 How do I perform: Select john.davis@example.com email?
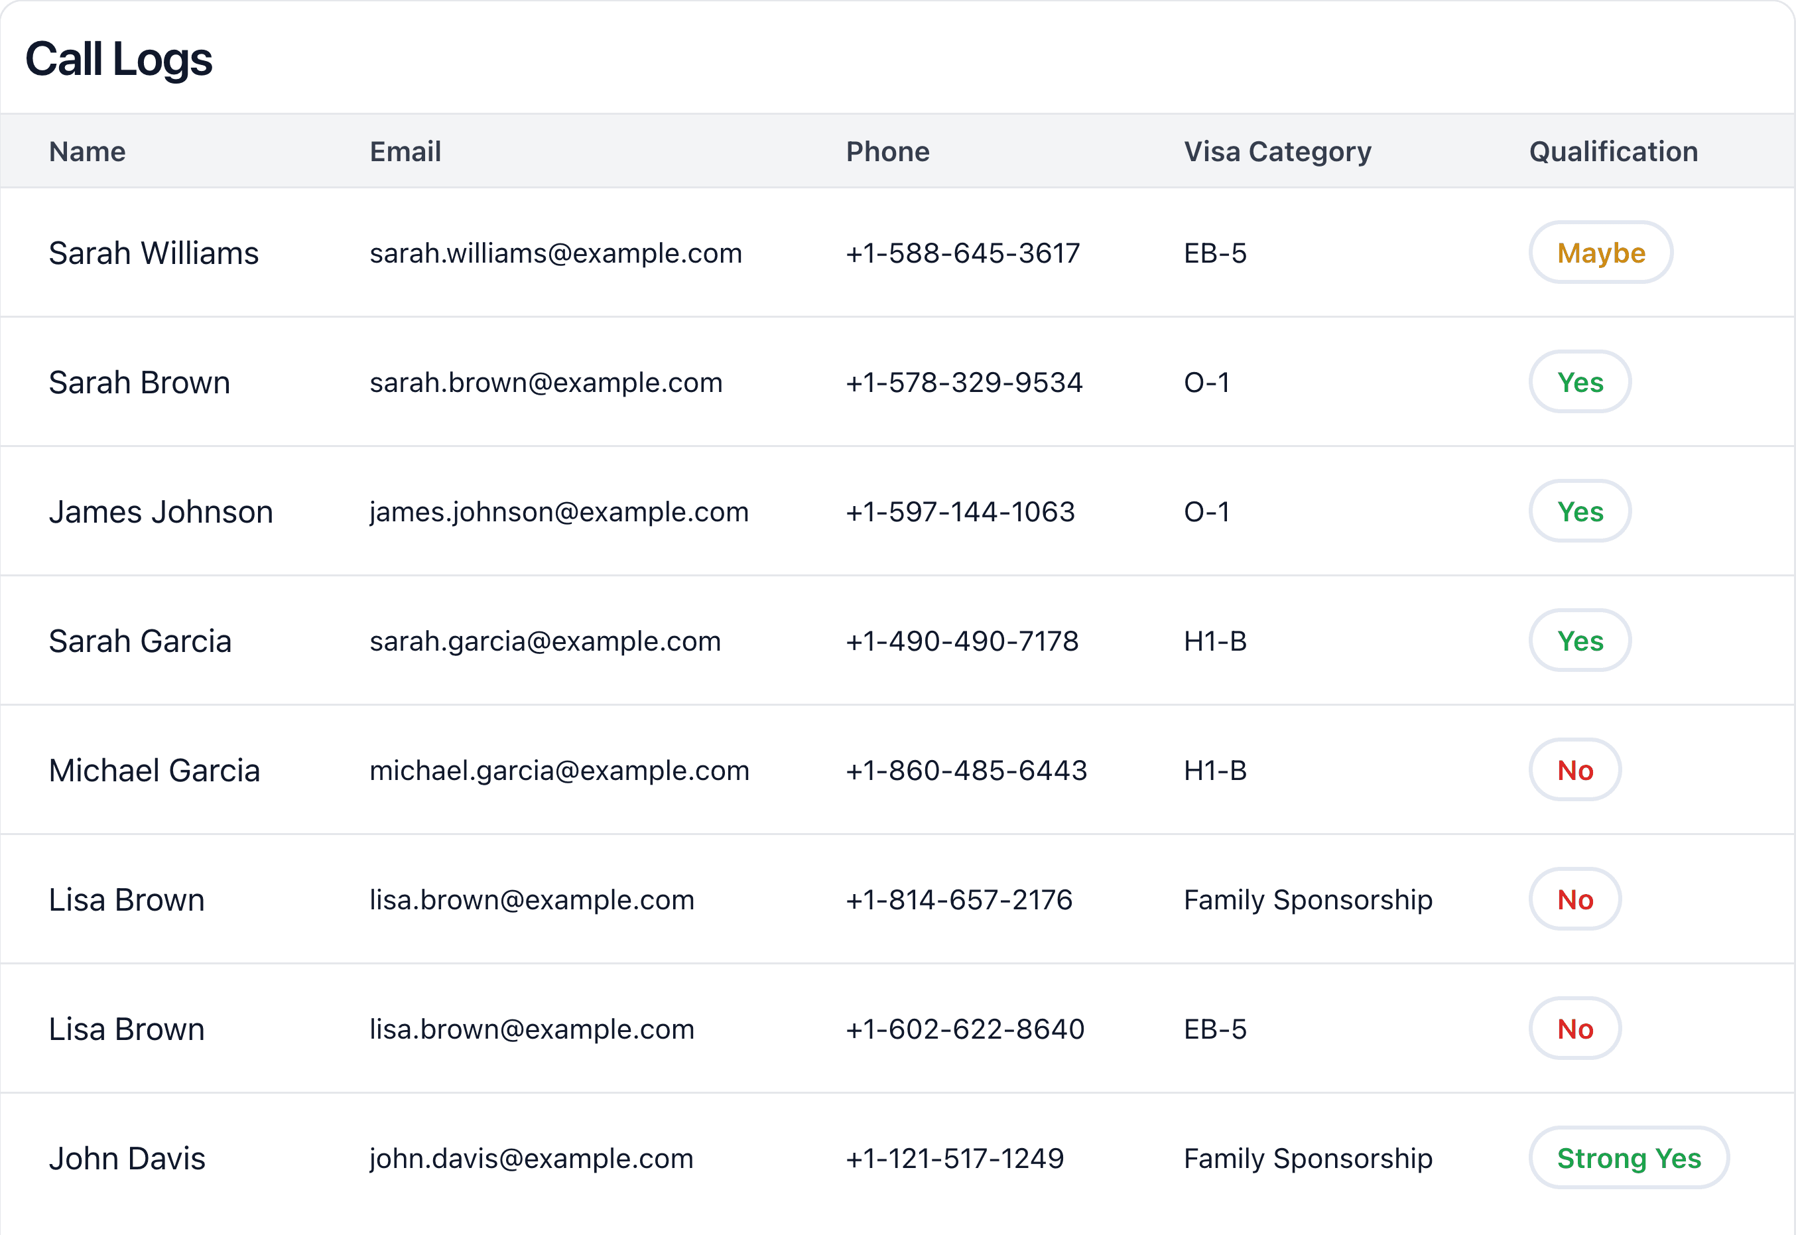531,1158
